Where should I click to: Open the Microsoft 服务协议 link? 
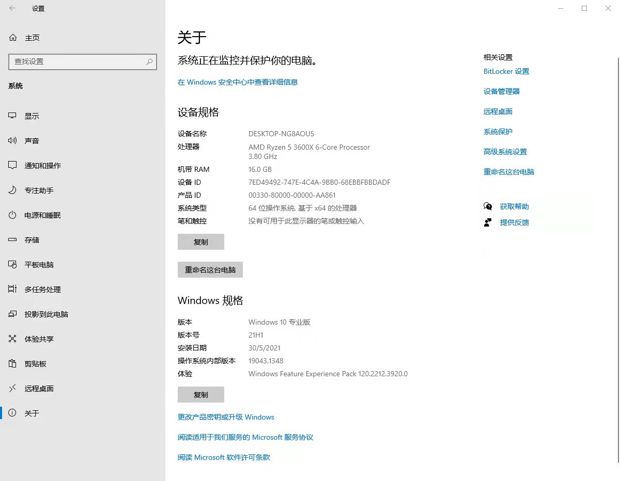[245, 437]
